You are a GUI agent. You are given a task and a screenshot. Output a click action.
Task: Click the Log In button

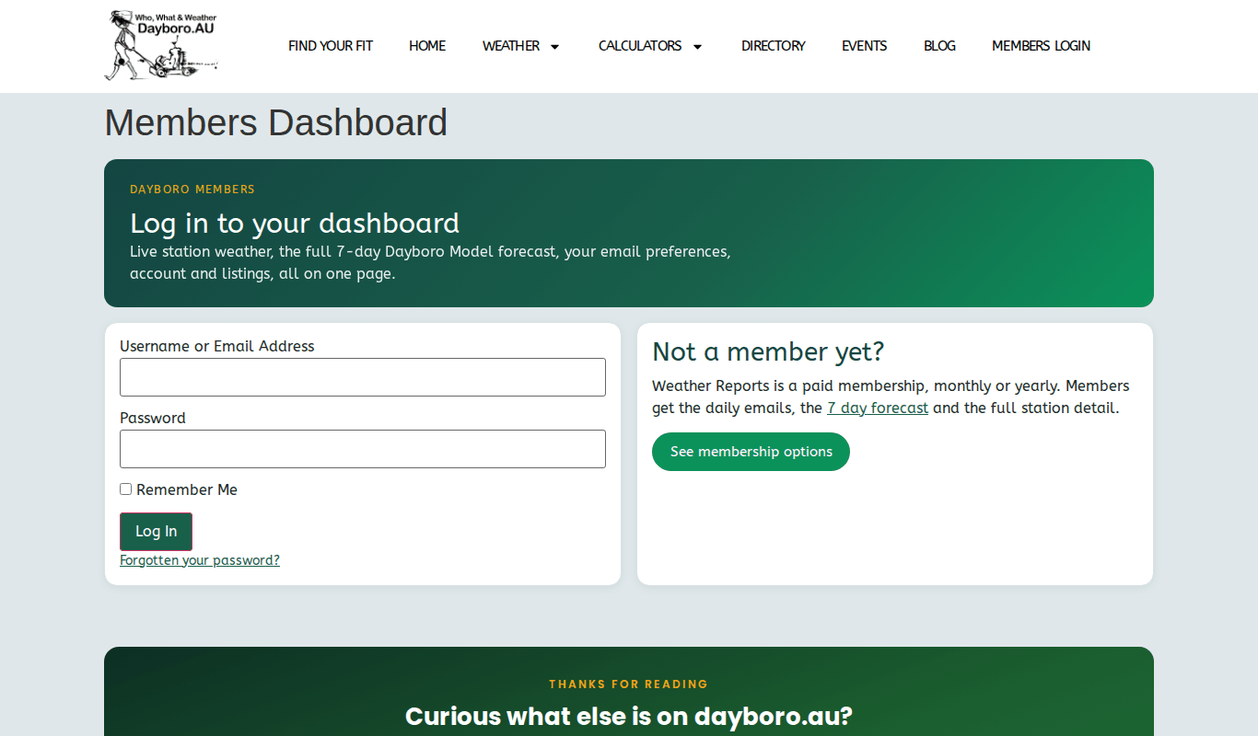tap(156, 532)
